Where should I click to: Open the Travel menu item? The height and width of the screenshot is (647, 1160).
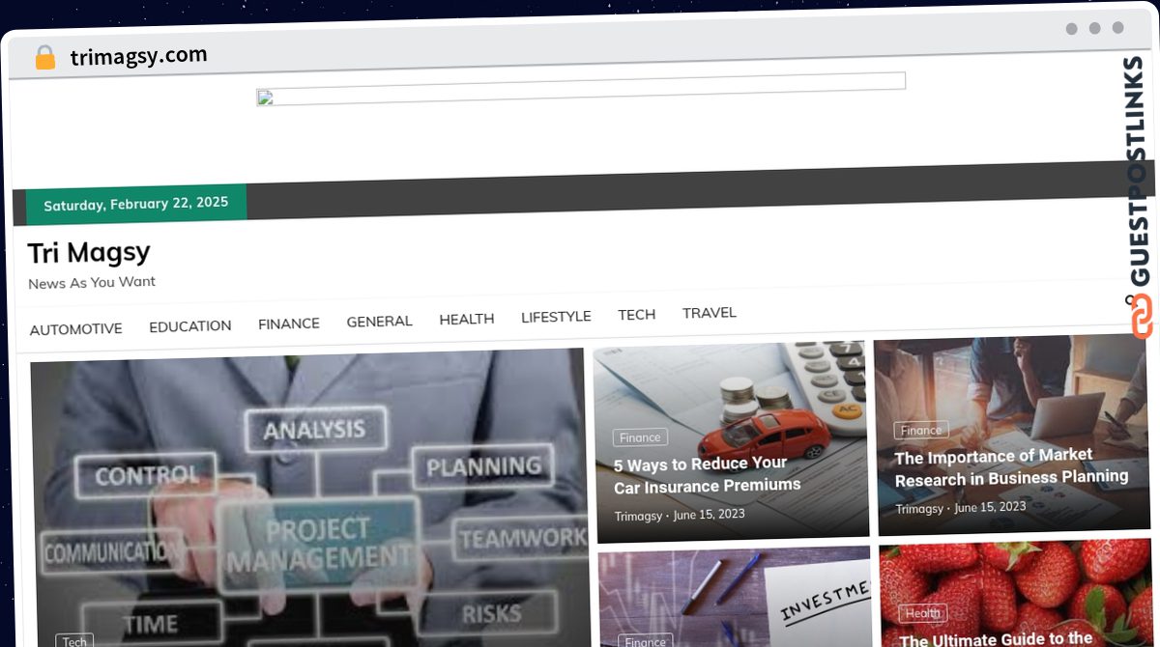(x=710, y=313)
